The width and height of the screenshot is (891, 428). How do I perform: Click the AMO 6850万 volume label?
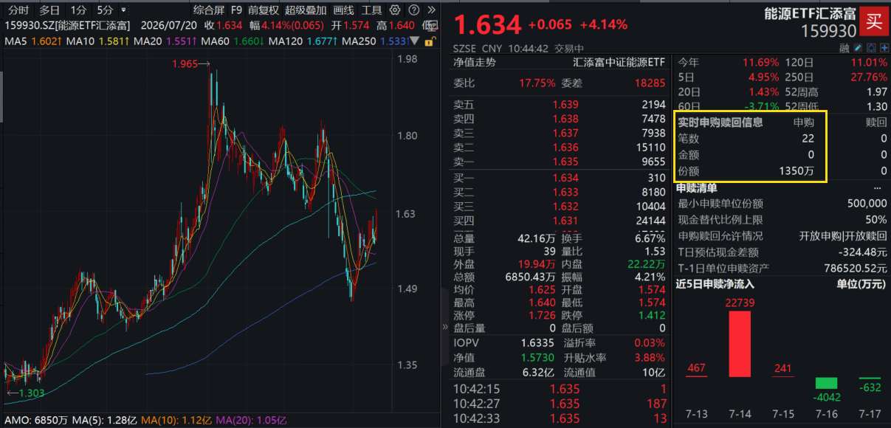[x=36, y=420]
